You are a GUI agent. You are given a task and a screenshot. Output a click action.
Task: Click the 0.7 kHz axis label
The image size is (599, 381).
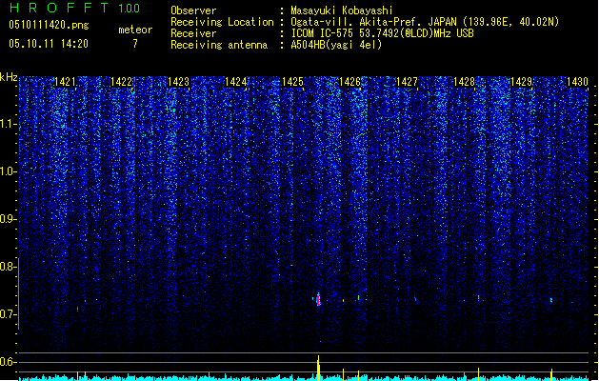8,314
